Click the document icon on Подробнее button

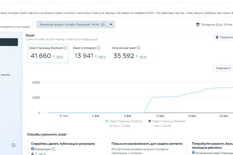pyautogui.click(x=217, y=37)
